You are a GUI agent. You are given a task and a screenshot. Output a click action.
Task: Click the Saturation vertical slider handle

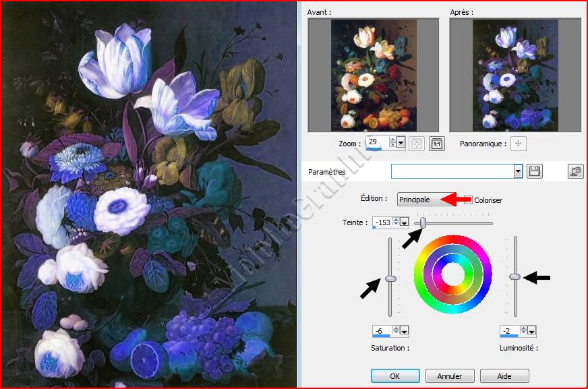pyautogui.click(x=390, y=278)
